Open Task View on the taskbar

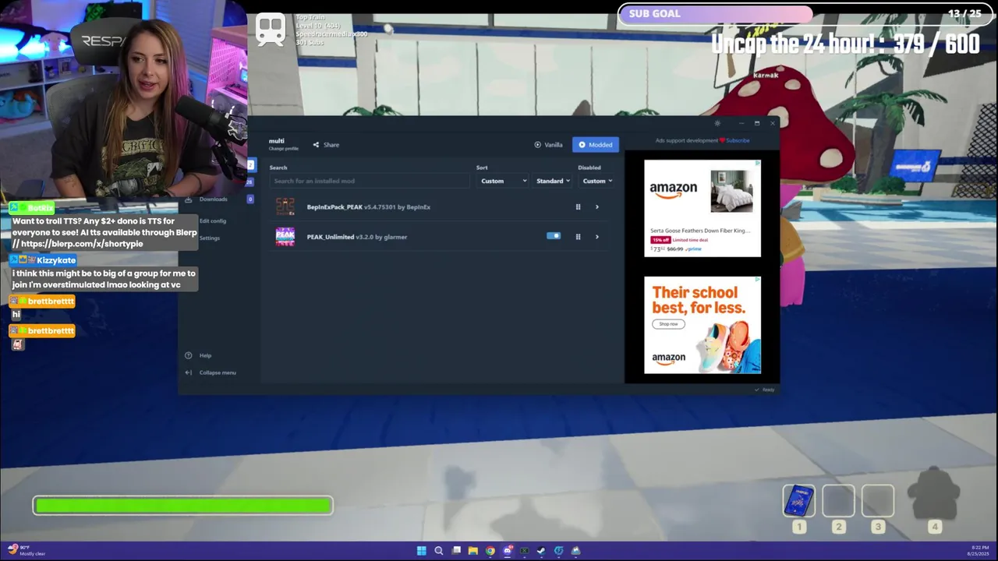click(456, 551)
